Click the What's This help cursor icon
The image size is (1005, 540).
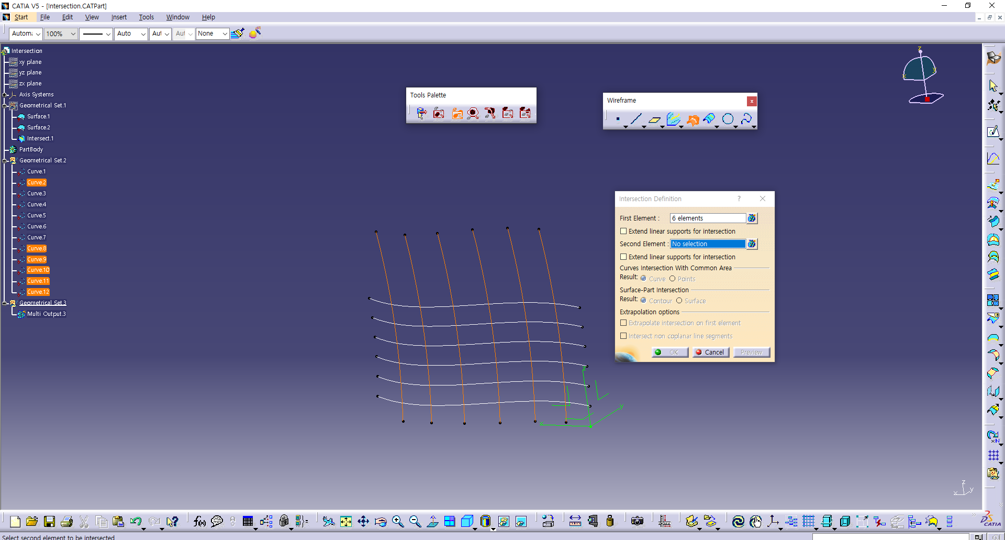(172, 521)
